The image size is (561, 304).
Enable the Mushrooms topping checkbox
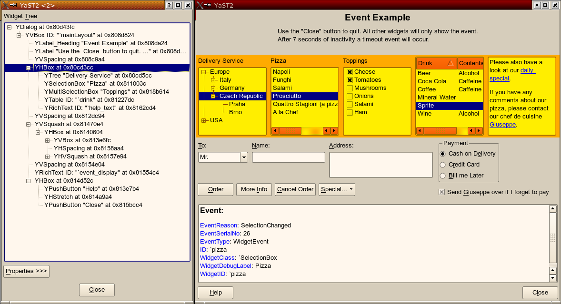(x=350, y=88)
